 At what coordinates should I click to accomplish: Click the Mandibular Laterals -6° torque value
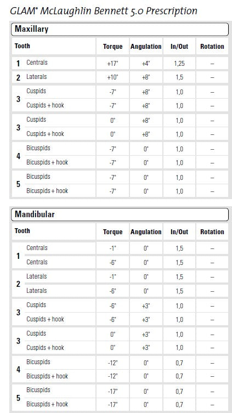(112, 291)
